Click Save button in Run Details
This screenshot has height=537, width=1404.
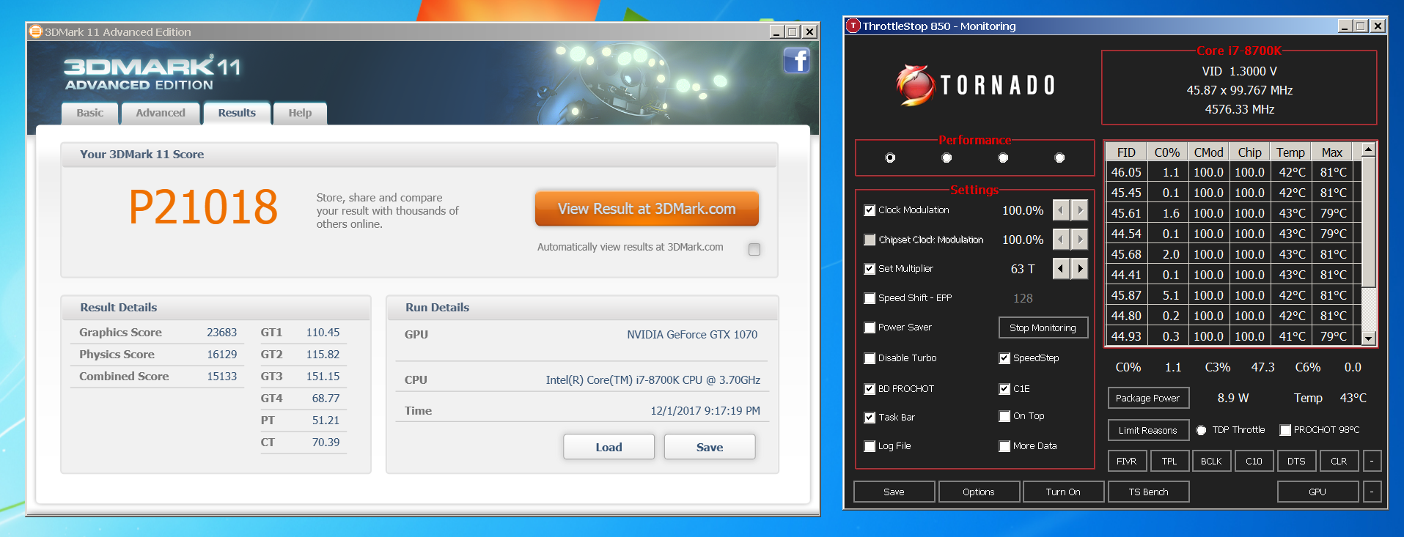(710, 447)
